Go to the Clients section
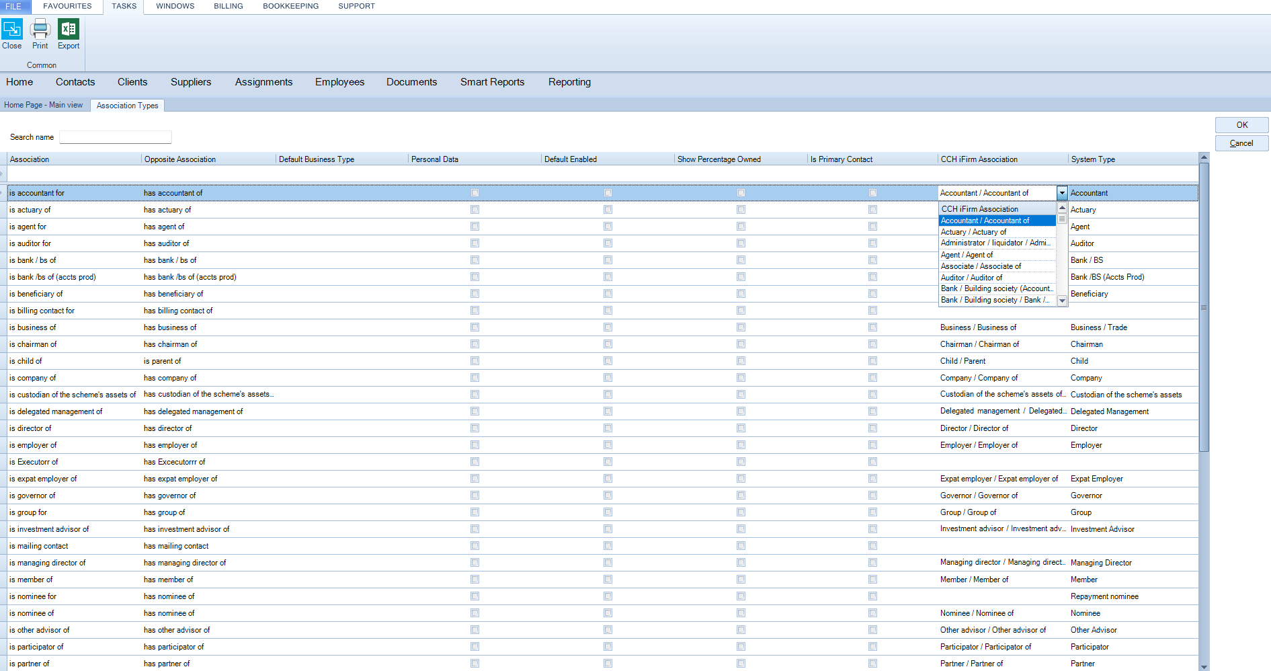Viewport: 1271px width, 671px height. click(132, 82)
